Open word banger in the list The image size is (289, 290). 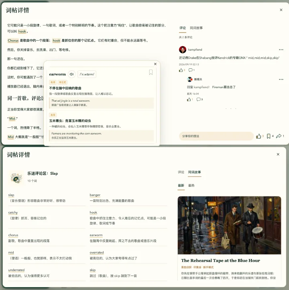coord(95,195)
